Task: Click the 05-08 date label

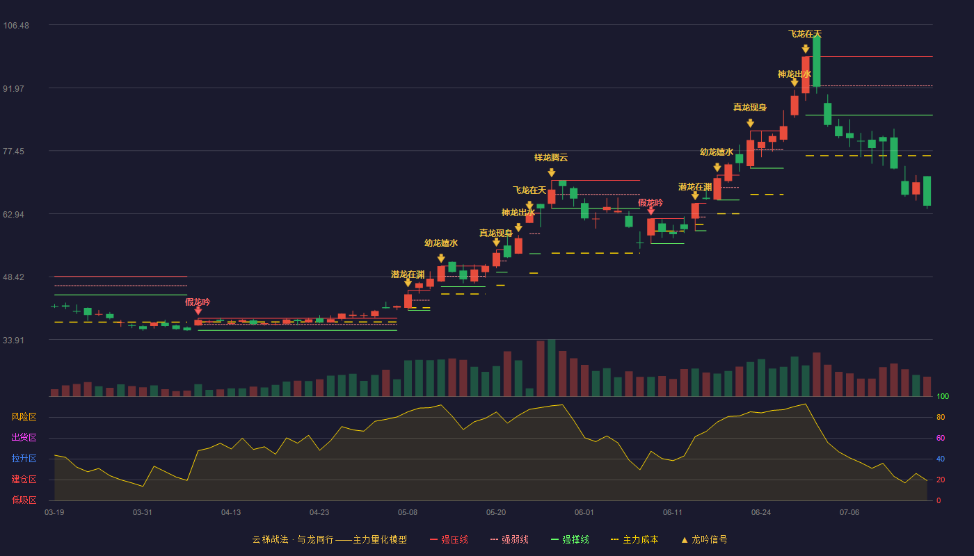Action: 408,512
